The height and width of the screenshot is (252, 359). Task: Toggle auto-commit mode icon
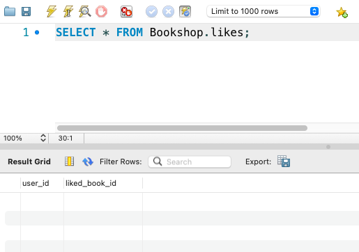185,12
